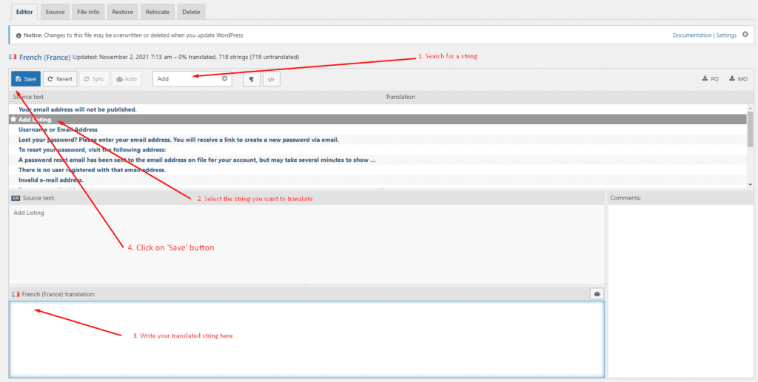Image resolution: width=758 pixels, height=382 pixels.
Task: Open the Documentation link
Action: 691,35
